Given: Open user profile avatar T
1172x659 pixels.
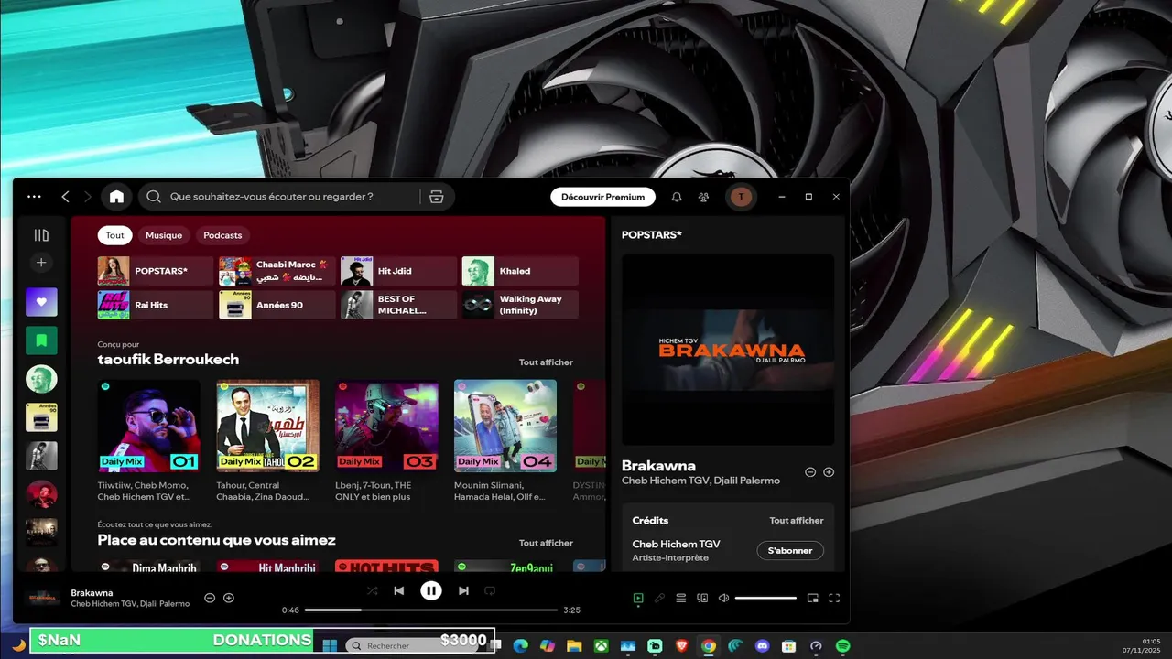Looking at the screenshot, I should pyautogui.click(x=741, y=197).
